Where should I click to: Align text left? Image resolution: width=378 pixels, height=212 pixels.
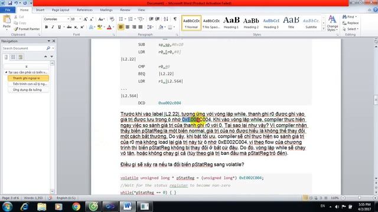coord(121,27)
